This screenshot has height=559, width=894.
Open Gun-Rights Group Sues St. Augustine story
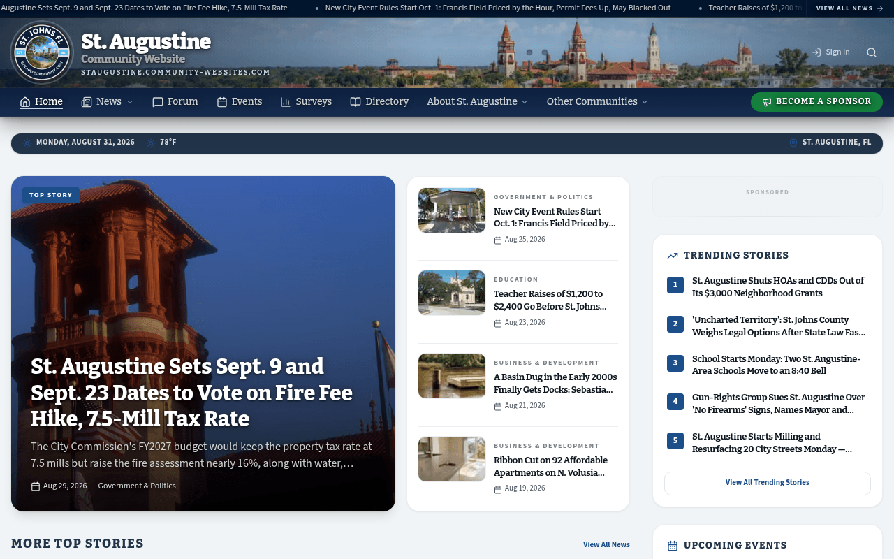coord(779,404)
